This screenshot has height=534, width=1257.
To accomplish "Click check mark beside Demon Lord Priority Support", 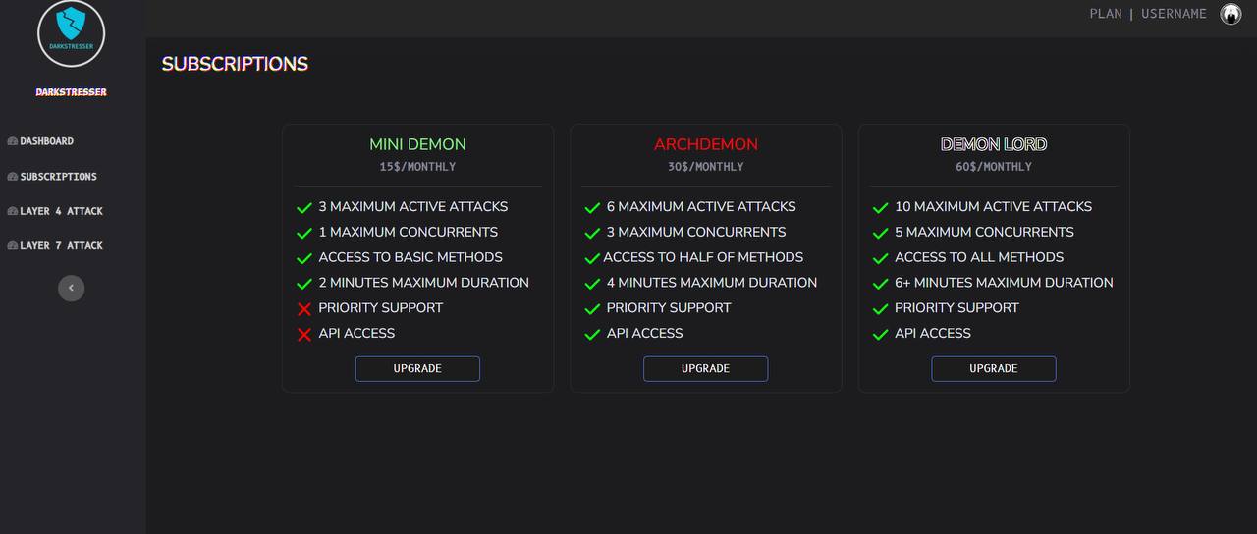I will point(881,309).
